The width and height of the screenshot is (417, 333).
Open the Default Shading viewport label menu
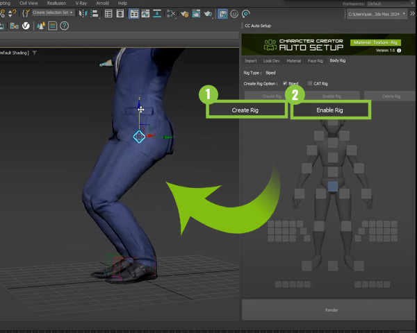(14, 53)
